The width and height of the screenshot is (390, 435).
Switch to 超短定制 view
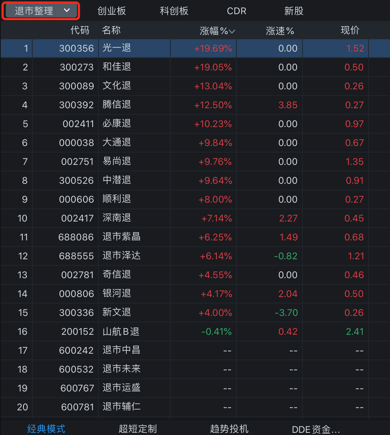point(138,429)
